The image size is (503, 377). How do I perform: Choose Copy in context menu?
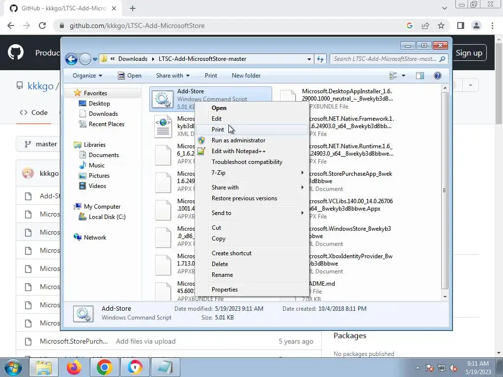coord(251,239)
